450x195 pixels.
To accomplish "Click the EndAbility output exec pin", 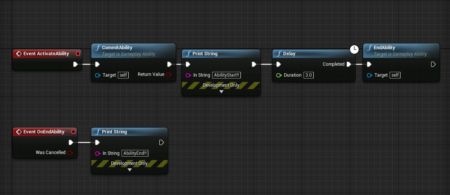I will pos(433,64).
